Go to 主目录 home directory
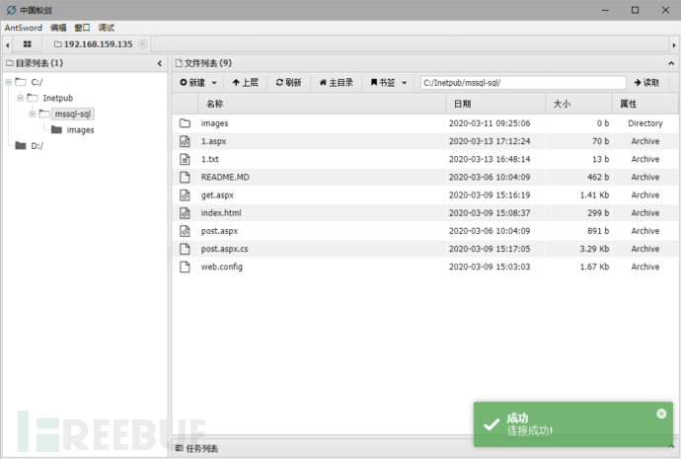Viewport: 681px width, 459px height. [337, 83]
